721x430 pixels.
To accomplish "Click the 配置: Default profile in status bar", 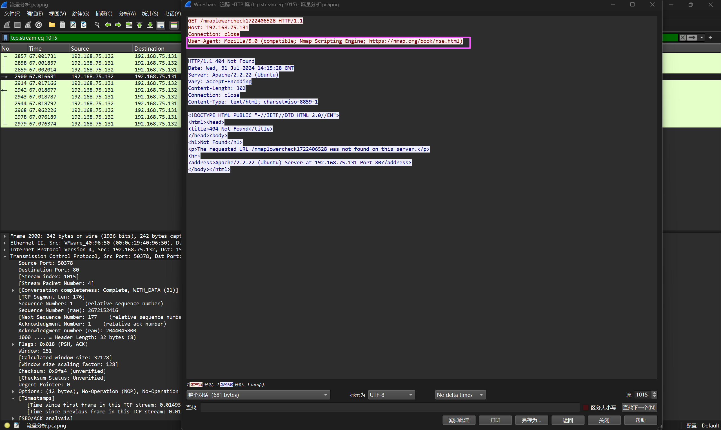I will (x=703, y=426).
